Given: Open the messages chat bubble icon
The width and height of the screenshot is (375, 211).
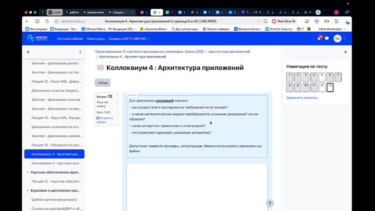Looking at the screenshot, I should point(327,39).
